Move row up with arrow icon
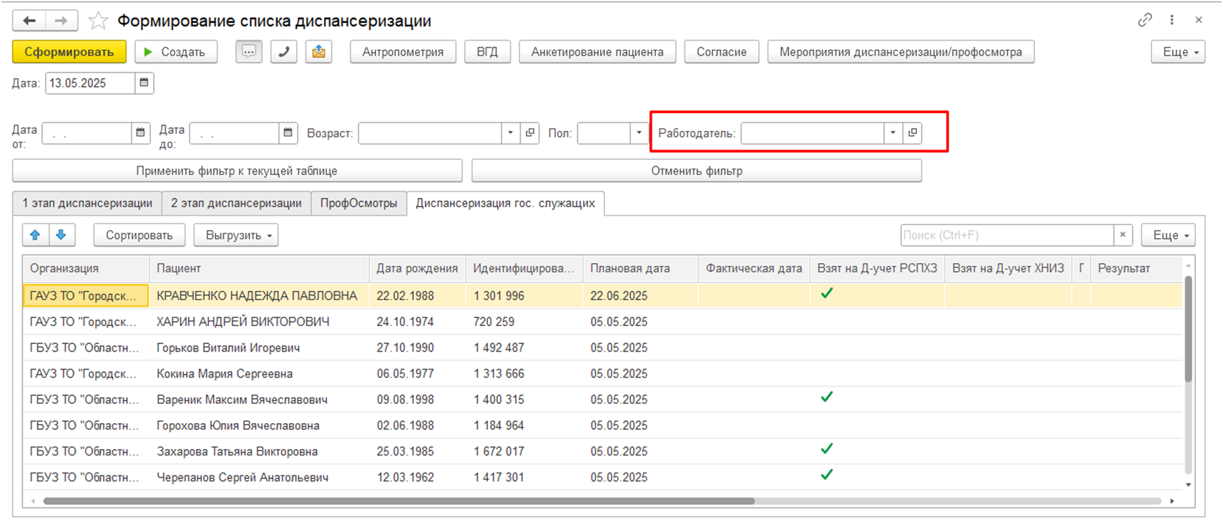The image size is (1223, 524). click(35, 234)
